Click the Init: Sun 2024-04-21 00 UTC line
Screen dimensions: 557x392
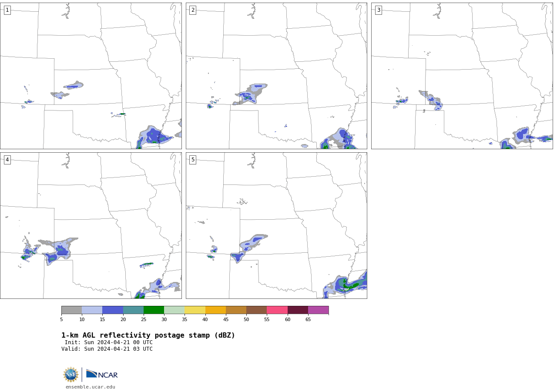tap(109, 342)
